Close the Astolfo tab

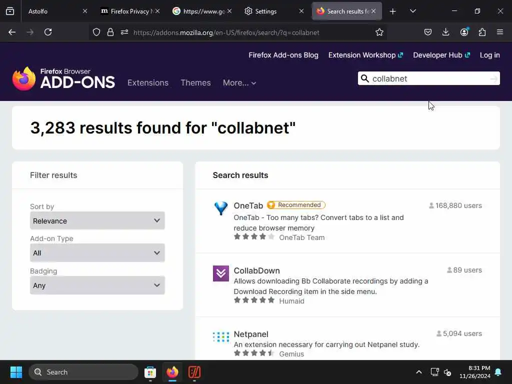pyautogui.click(x=85, y=11)
